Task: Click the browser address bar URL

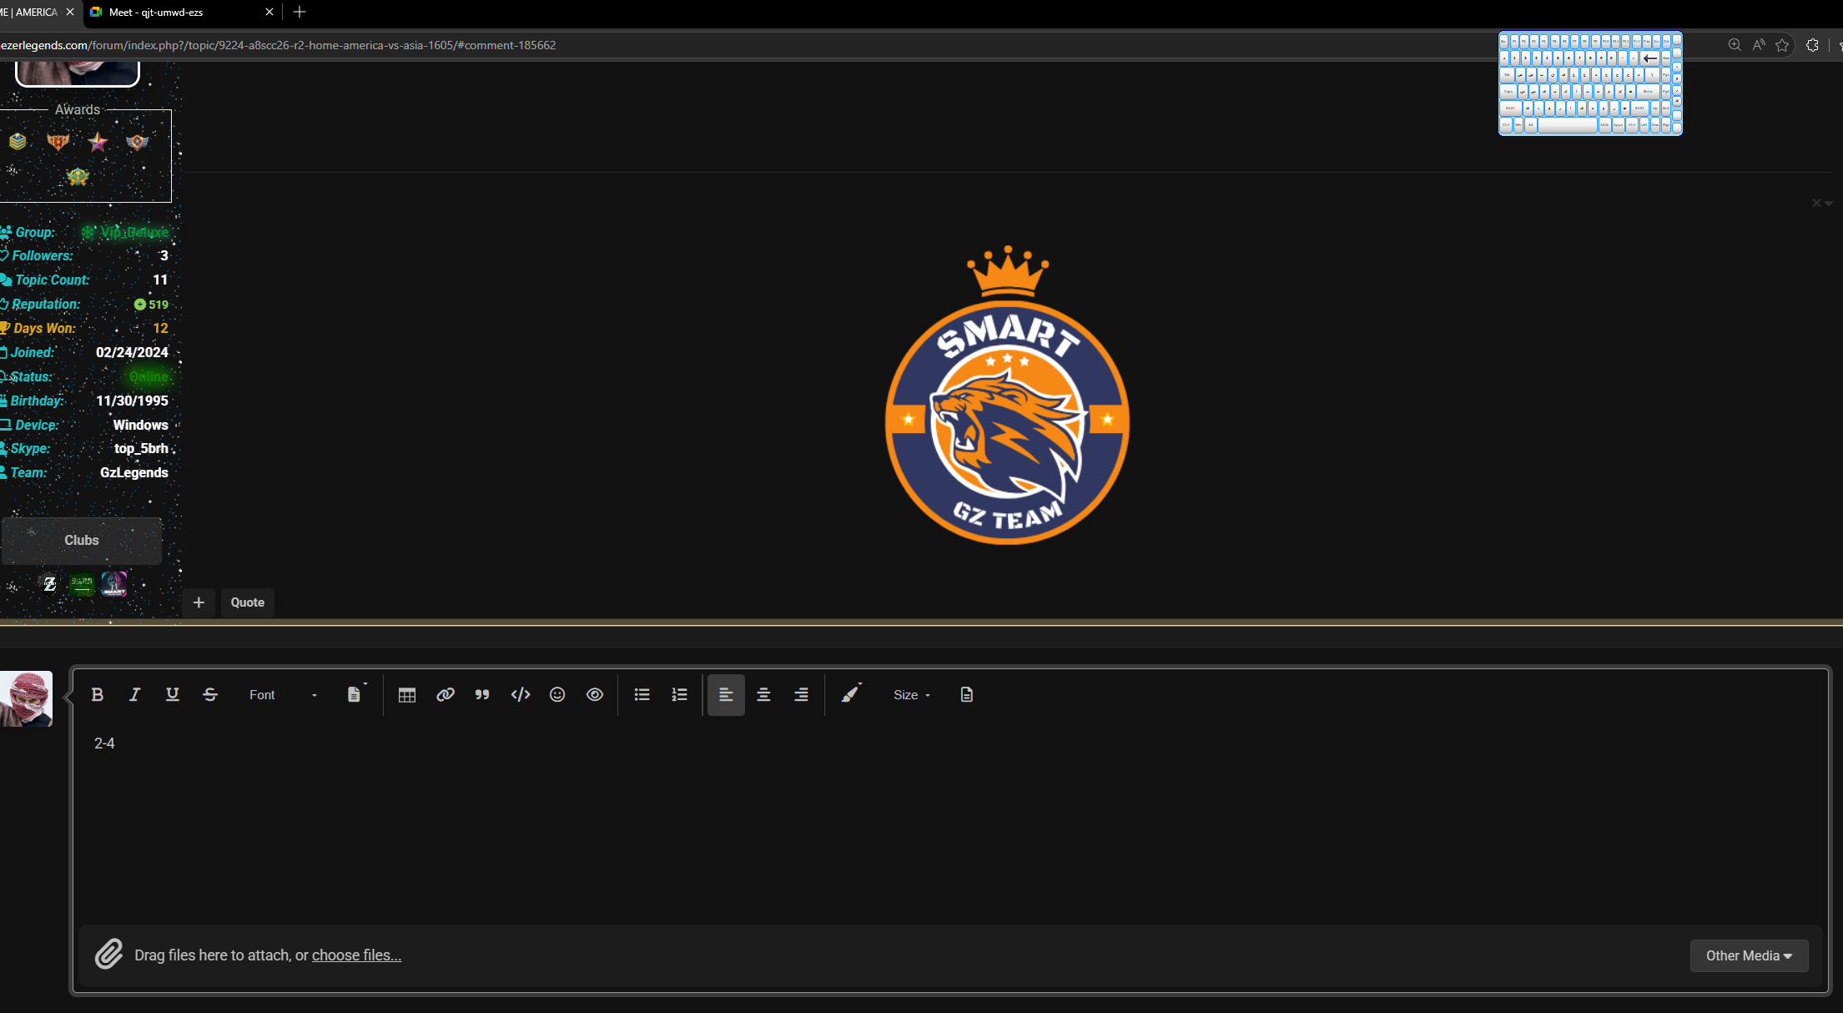Action: pos(279,45)
